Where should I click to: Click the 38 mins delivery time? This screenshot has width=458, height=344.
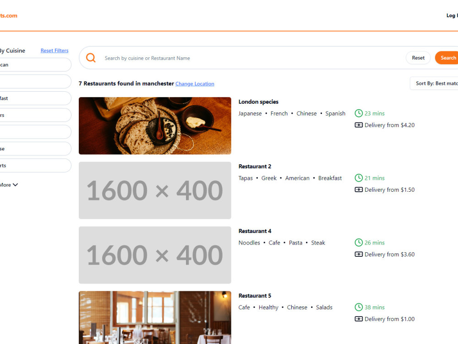pos(375,307)
